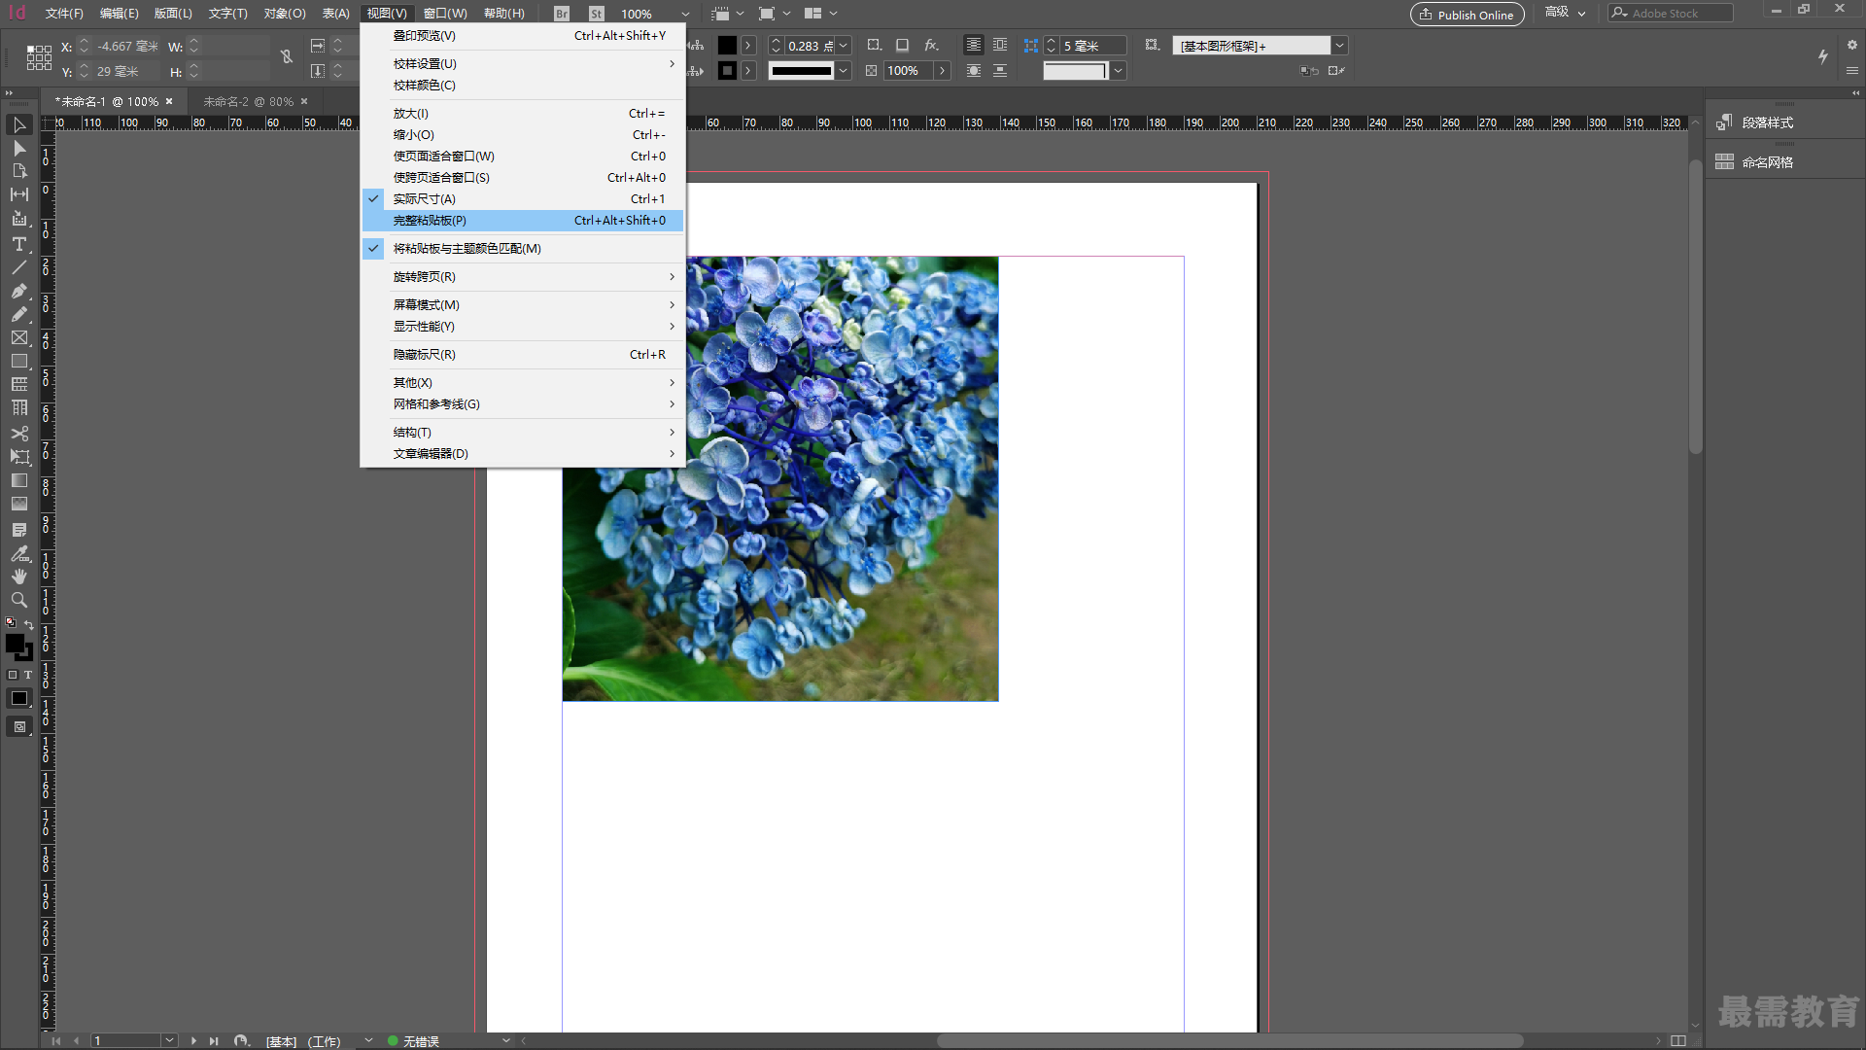Choose Zoom In menu item
Screen dimensions: 1866x1050
(x=523, y=113)
